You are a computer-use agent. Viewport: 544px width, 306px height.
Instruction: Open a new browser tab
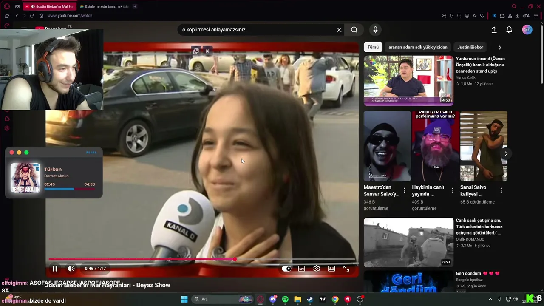click(135, 6)
